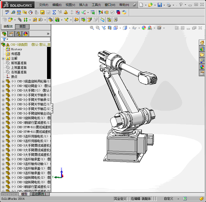This screenshot has height=202, width=206.
Task: Open the Measure tool
Action: 13,12
